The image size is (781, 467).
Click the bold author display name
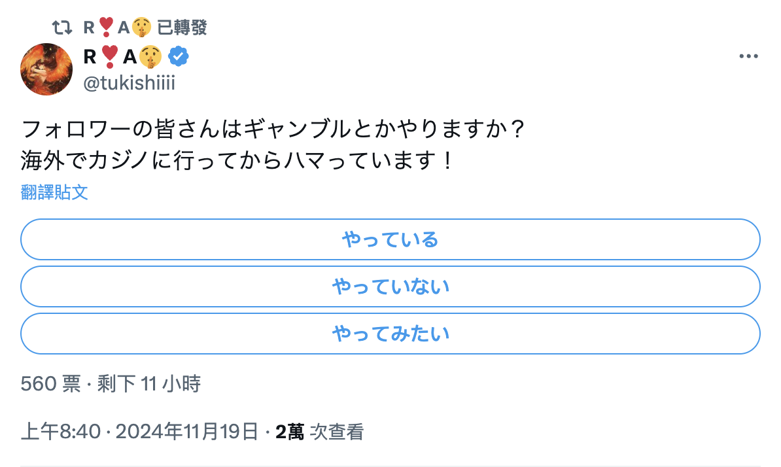[x=92, y=58]
